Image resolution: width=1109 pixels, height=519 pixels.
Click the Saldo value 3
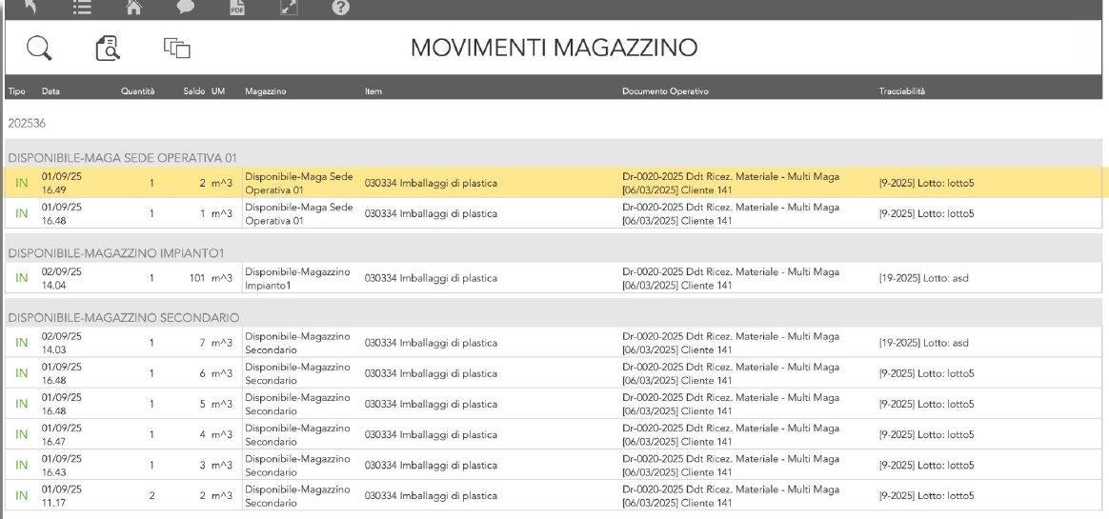202,465
